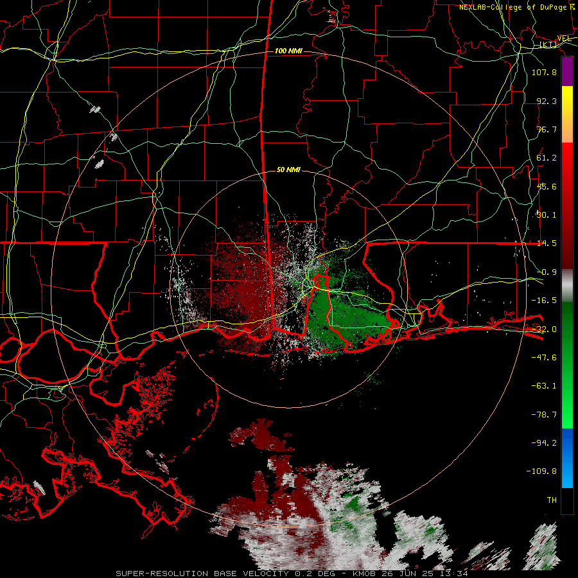Click the -32.0 velocity scale value
The width and height of the screenshot is (578, 578).
[x=544, y=329]
